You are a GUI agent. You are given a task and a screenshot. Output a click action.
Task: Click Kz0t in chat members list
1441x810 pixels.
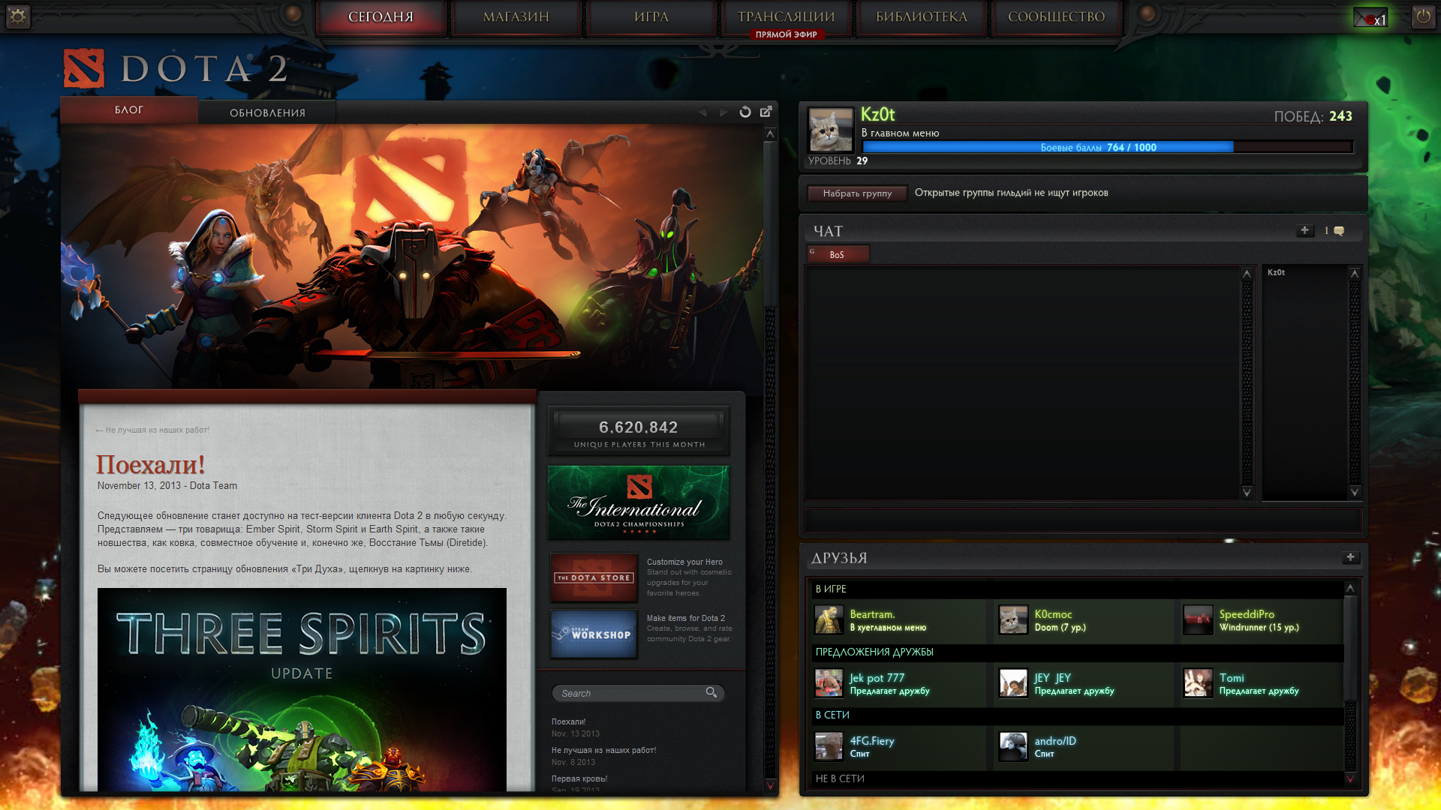click(1276, 272)
